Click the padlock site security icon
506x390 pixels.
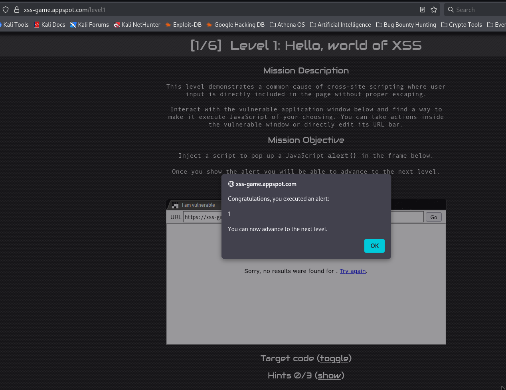17,10
